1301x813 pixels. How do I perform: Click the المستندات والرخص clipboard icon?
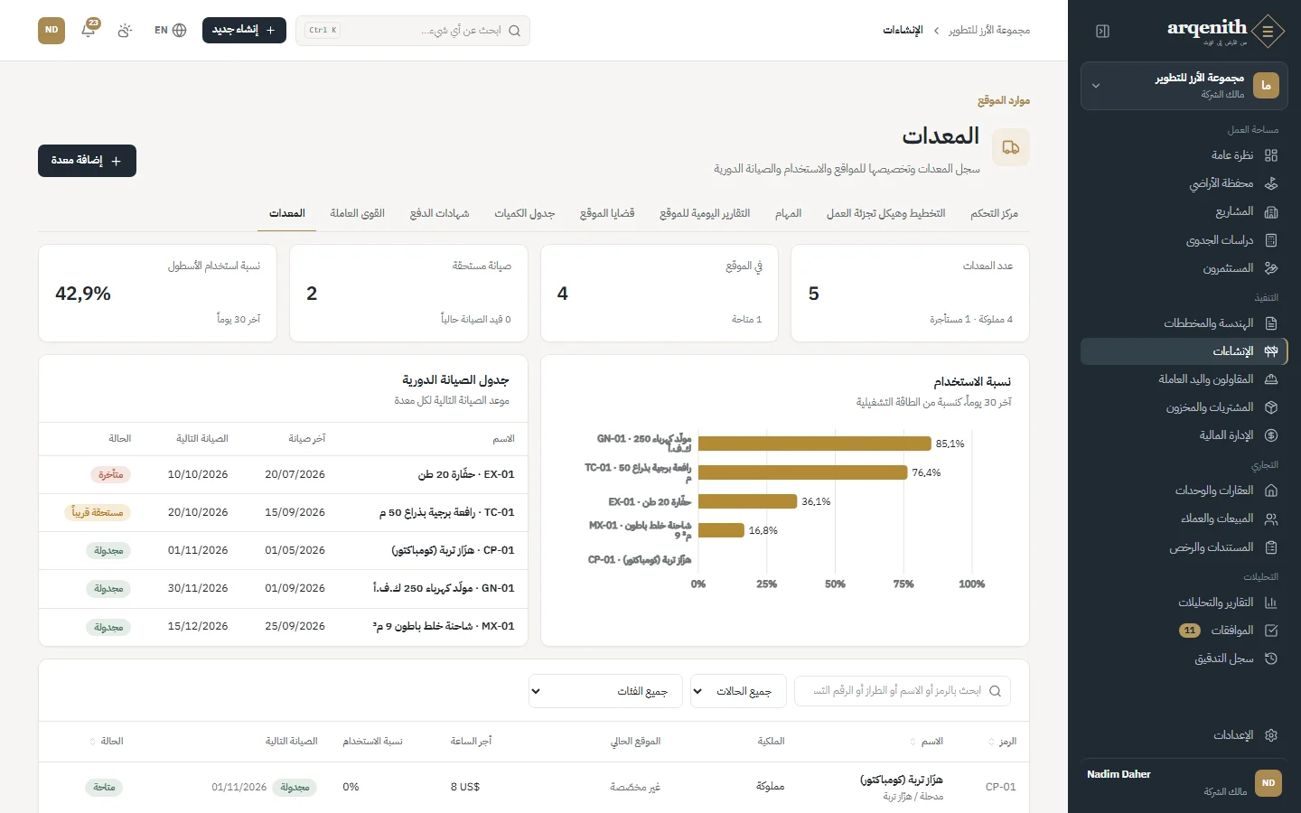click(x=1271, y=547)
